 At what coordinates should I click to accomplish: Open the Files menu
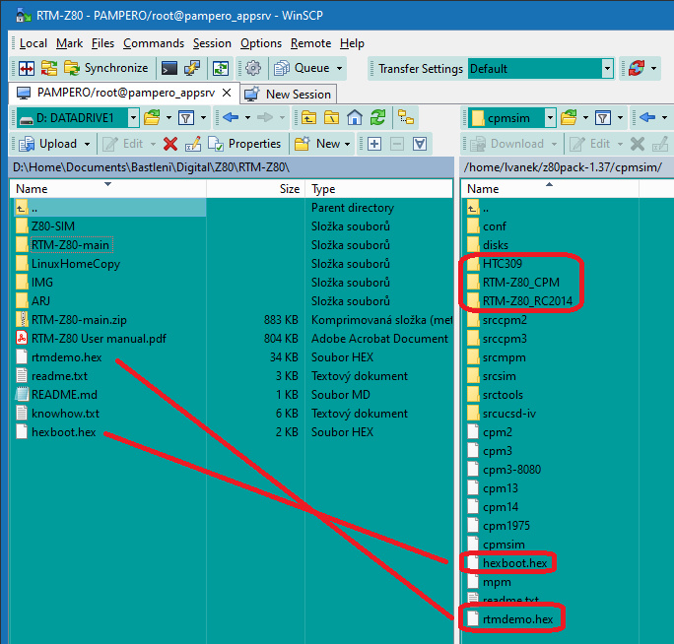coord(102,43)
